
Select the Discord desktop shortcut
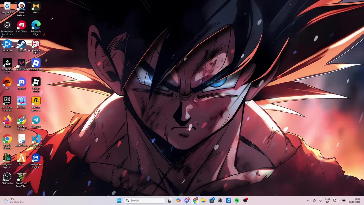click(x=21, y=84)
